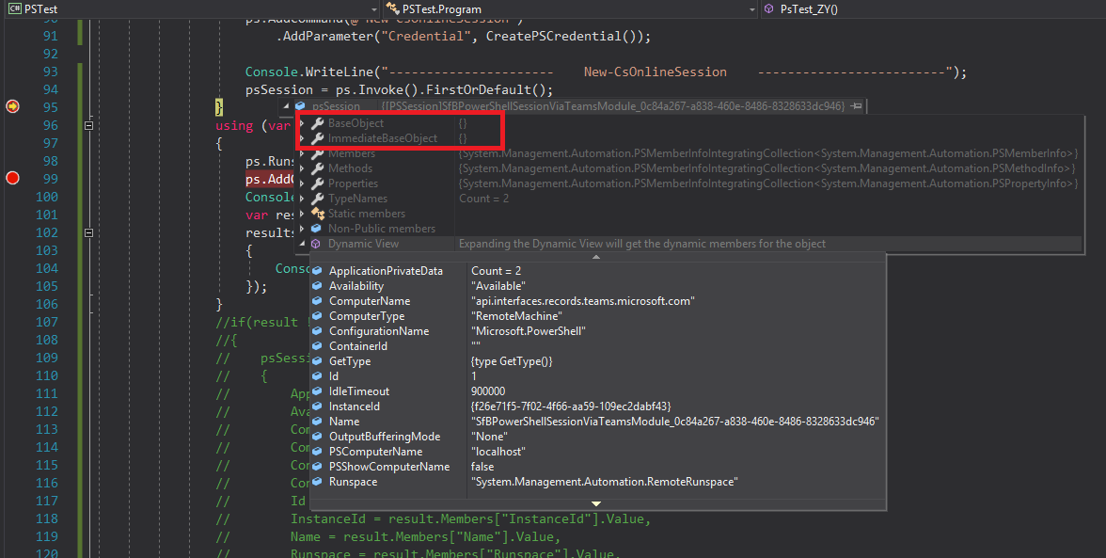This screenshot has width=1106, height=558.
Task: Click the "System.Management.Automation.RemoteRunspace" value
Action: [605, 482]
